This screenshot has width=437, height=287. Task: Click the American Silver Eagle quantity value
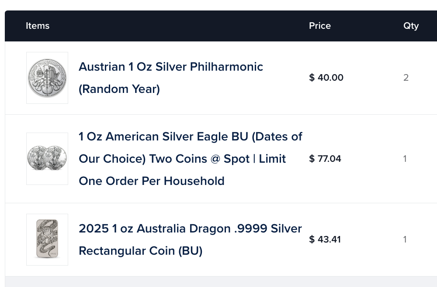coord(405,159)
